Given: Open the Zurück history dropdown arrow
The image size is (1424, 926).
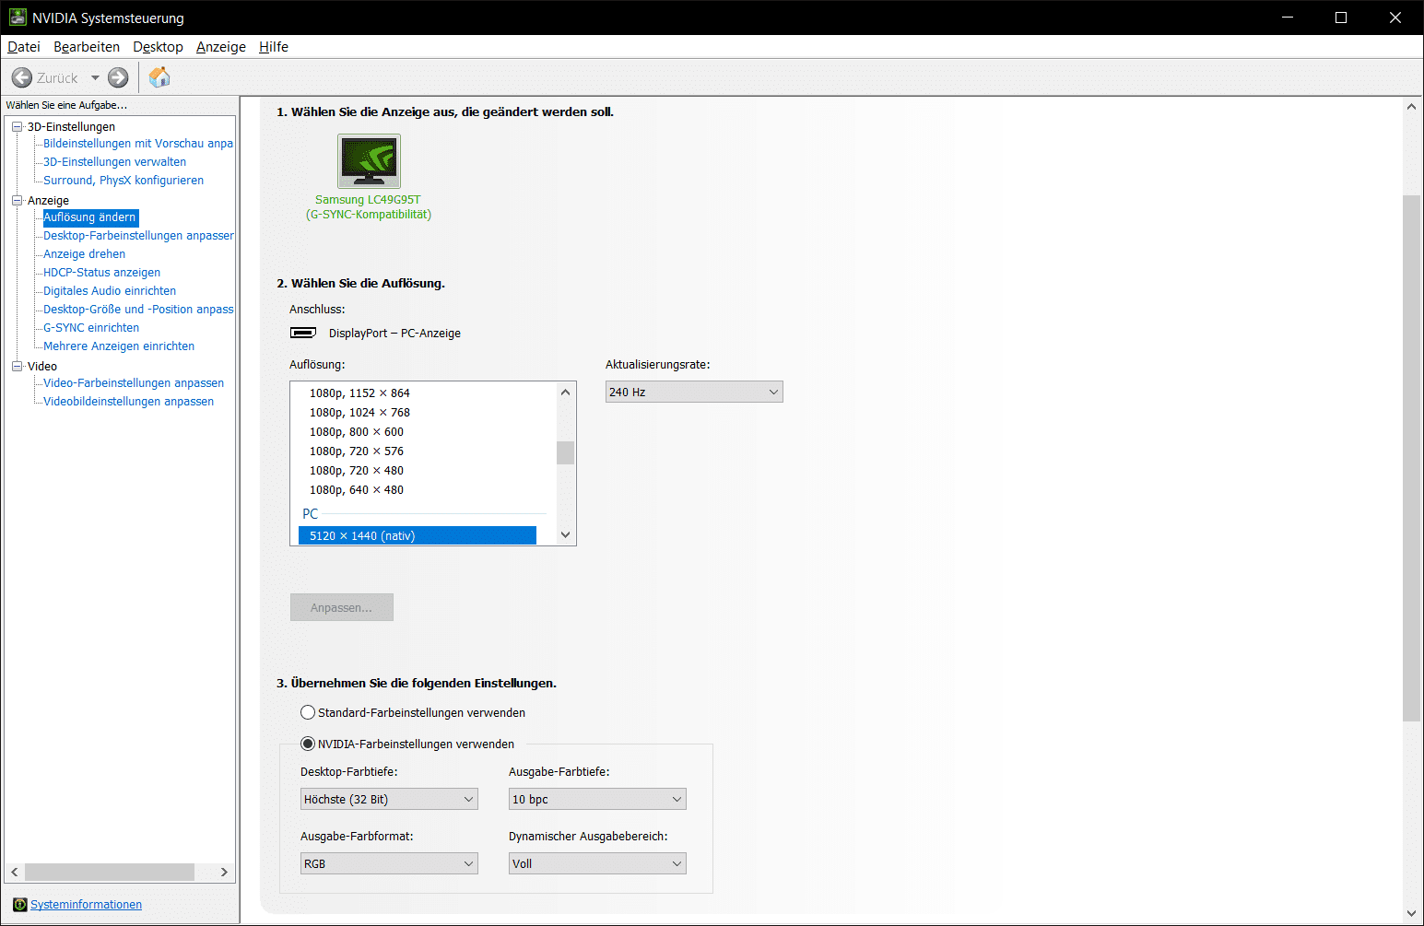Looking at the screenshot, I should 95,78.
